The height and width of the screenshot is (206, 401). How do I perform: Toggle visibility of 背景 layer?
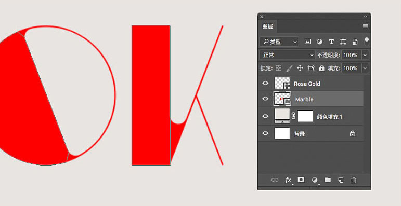coord(266,133)
